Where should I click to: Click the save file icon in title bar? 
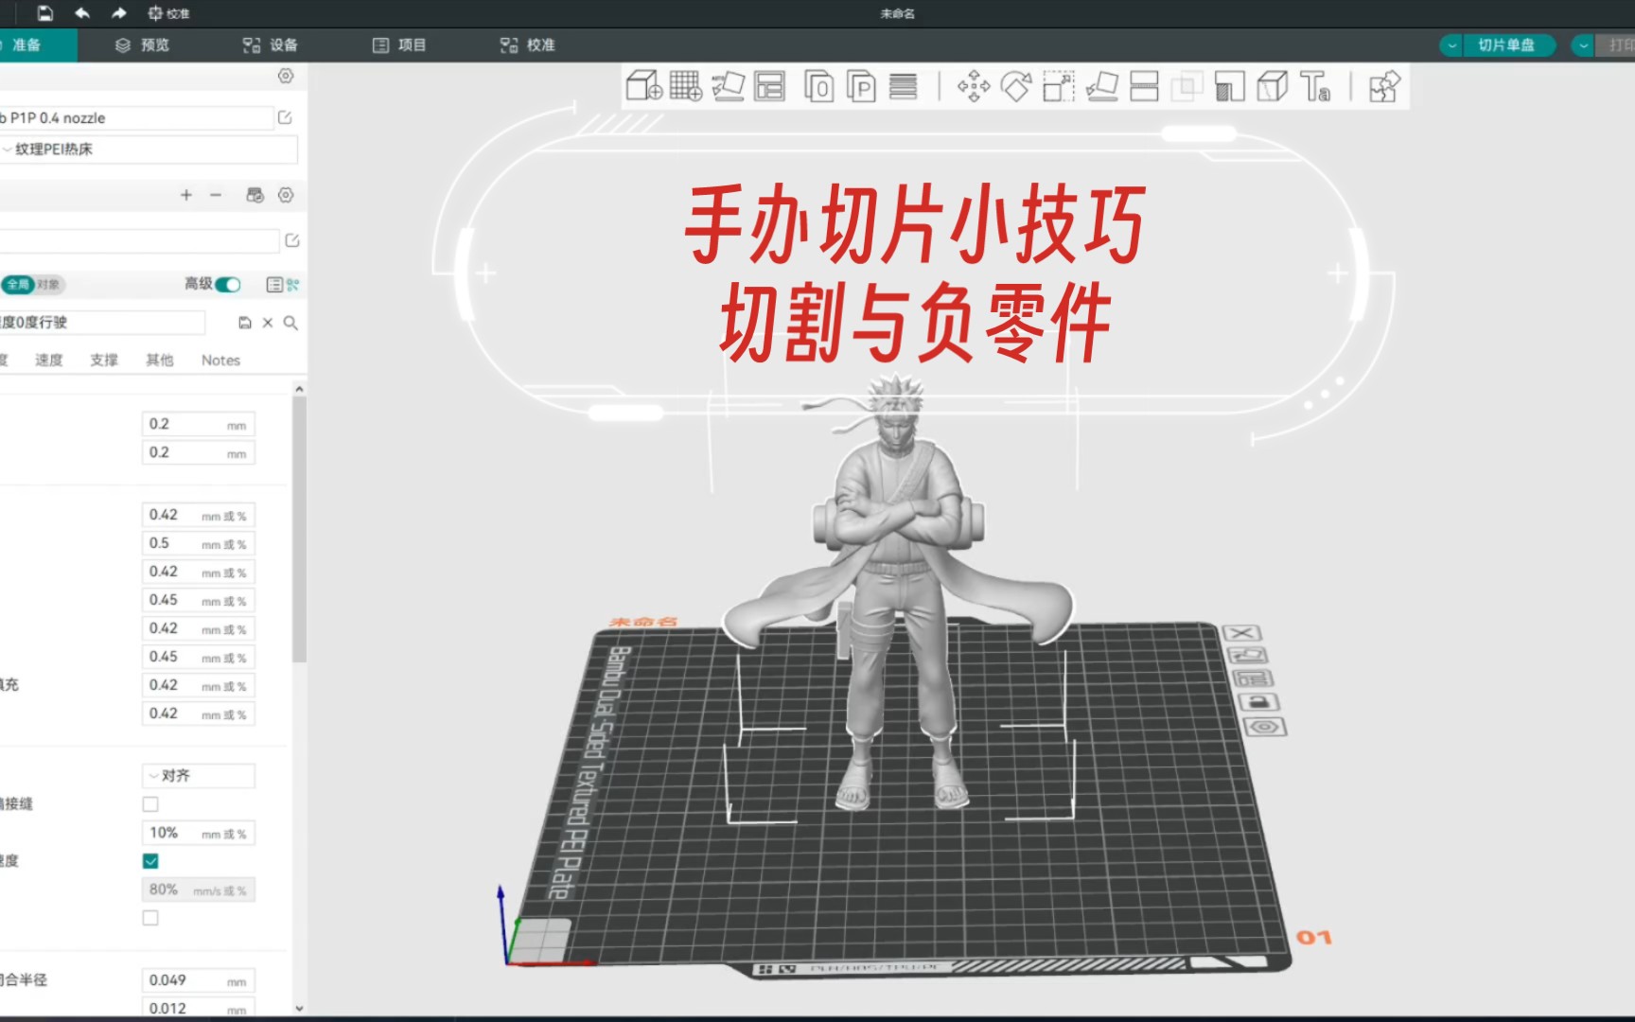click(44, 13)
